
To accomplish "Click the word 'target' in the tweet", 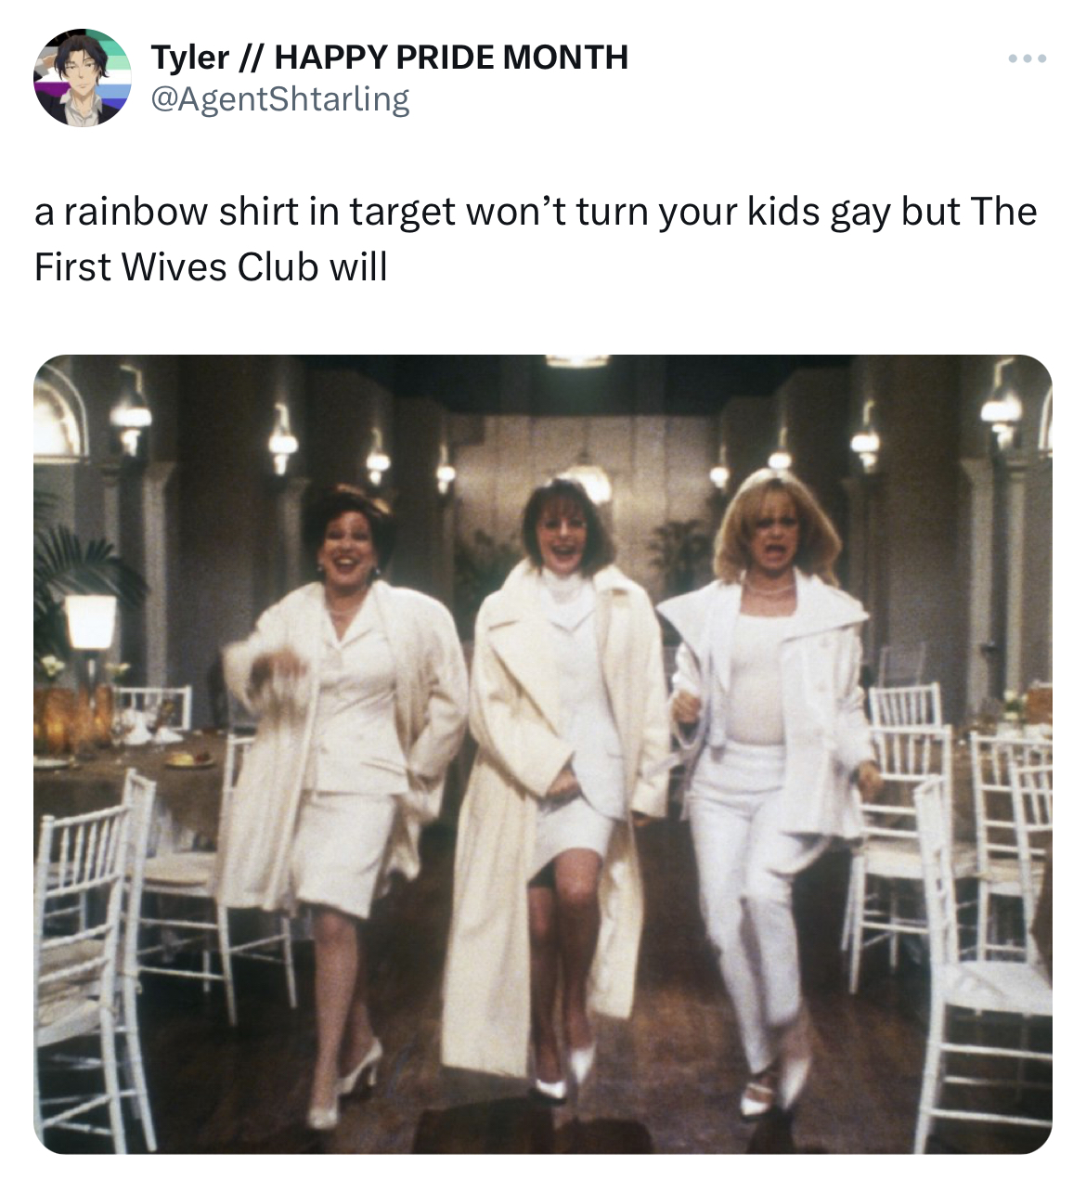I will (402, 213).
